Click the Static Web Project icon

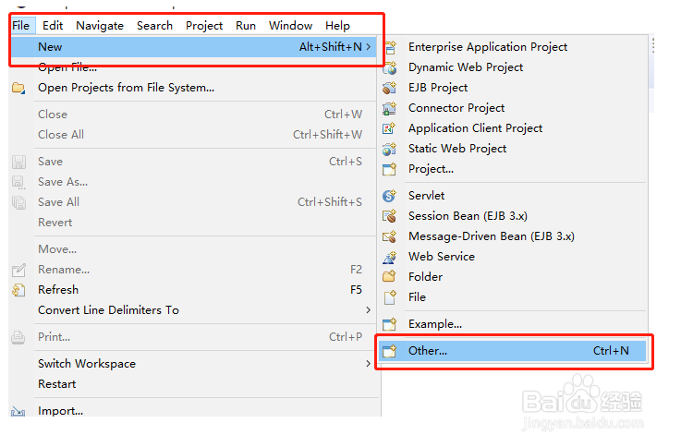point(390,149)
